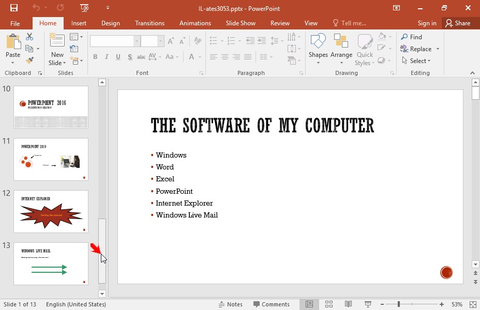Start slideshow from beginning icon in title bar
Screen dimensions: 480x310
point(84,8)
